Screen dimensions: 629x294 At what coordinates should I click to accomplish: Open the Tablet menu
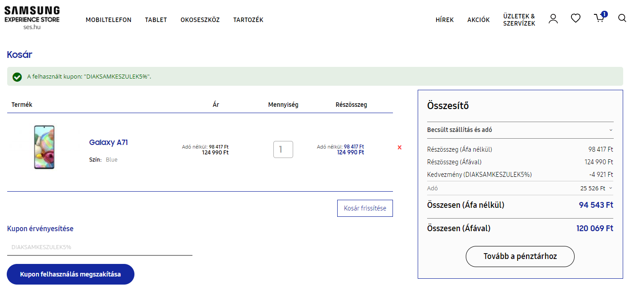click(156, 20)
